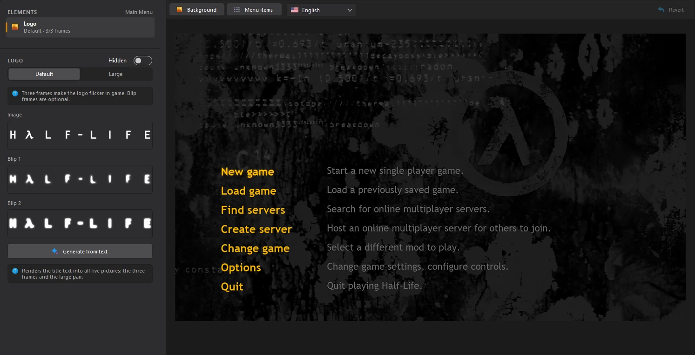Click the "Quit playing Half-Life." description
The image size is (695, 355).
coord(375,286)
